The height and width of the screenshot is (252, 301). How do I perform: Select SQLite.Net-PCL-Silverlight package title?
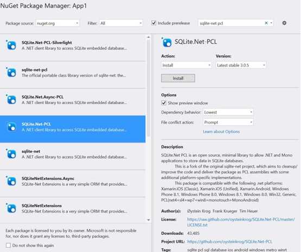47,43
